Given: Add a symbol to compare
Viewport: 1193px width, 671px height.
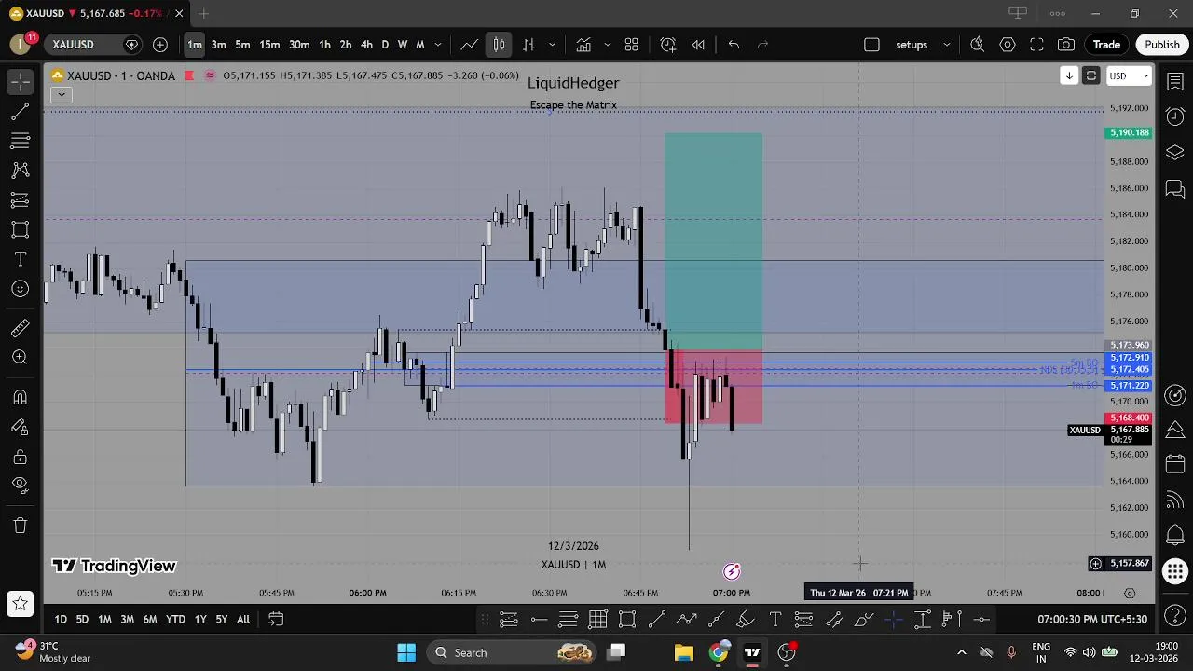Looking at the screenshot, I should (x=160, y=45).
